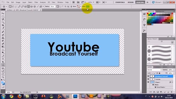Select the Polygonal Lasso tool
Image resolution: width=176 pixels, height=99 pixels.
click(3, 20)
